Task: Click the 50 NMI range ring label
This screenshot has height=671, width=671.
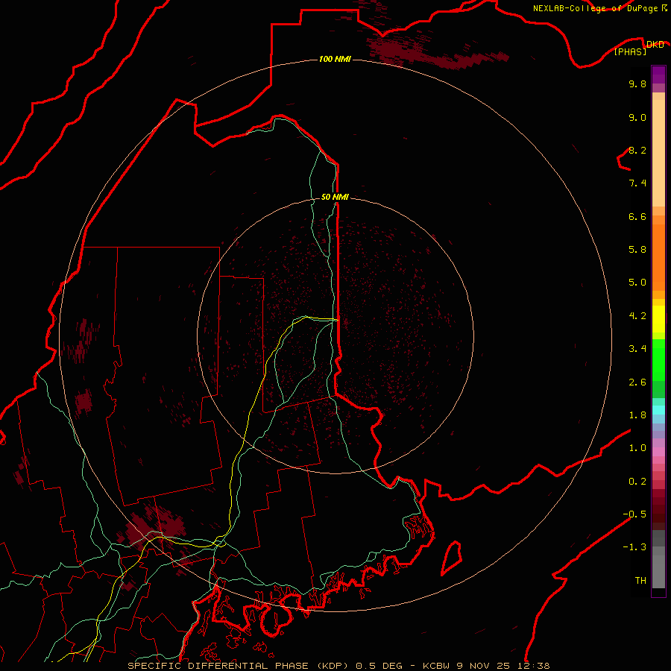Action: (x=335, y=197)
